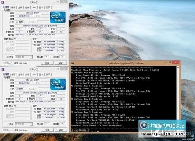Screen dimensions: 195x141
Task: Click the instruction set field in upper CPU-Z window
Action: pos(40,35)
